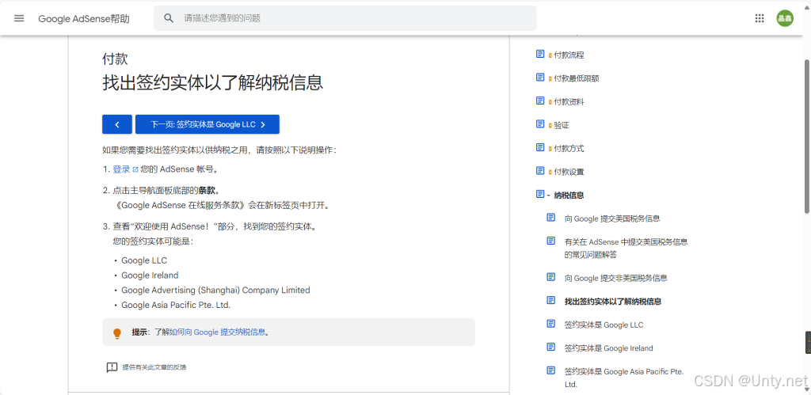Open 有关在 AdSense 中提交美国税务信息的常见问题解答
This screenshot has width=811, height=395.
626,249
